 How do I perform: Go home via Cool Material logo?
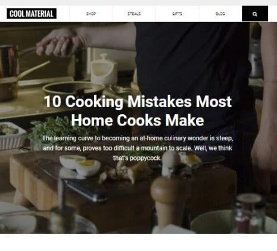pos(32,14)
